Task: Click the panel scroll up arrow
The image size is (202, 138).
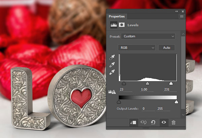Action: coord(183,34)
